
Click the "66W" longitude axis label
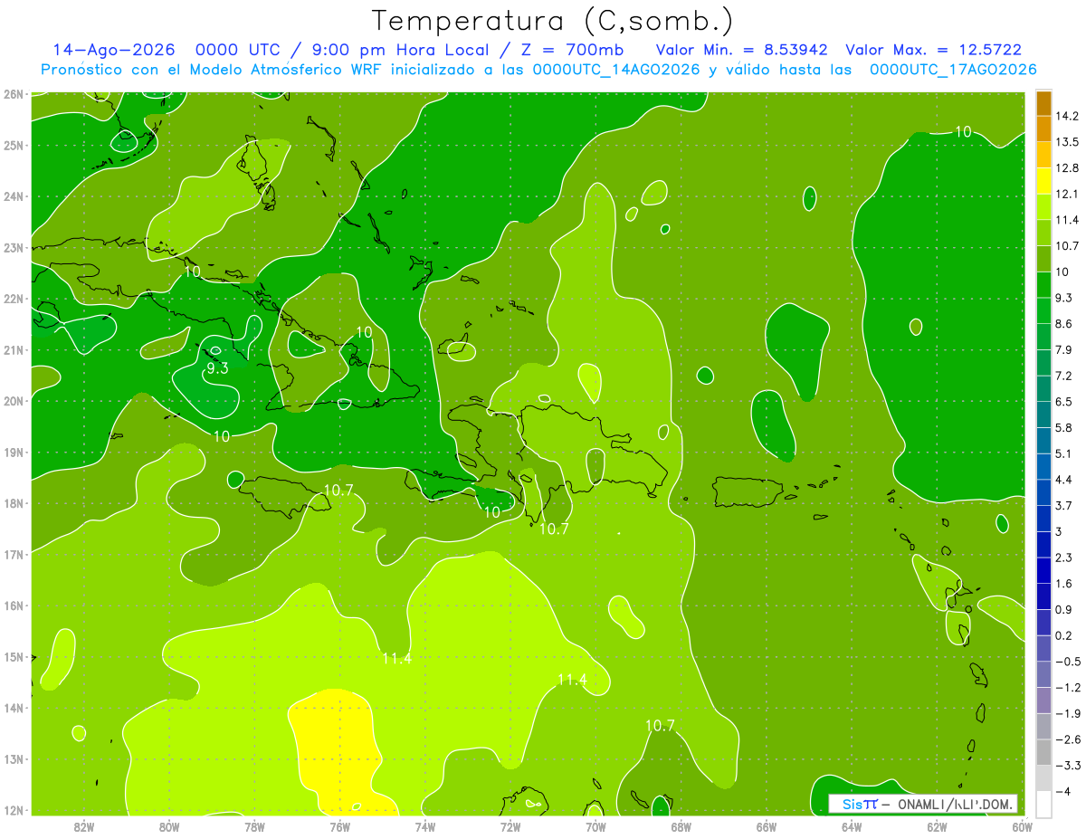point(767,826)
